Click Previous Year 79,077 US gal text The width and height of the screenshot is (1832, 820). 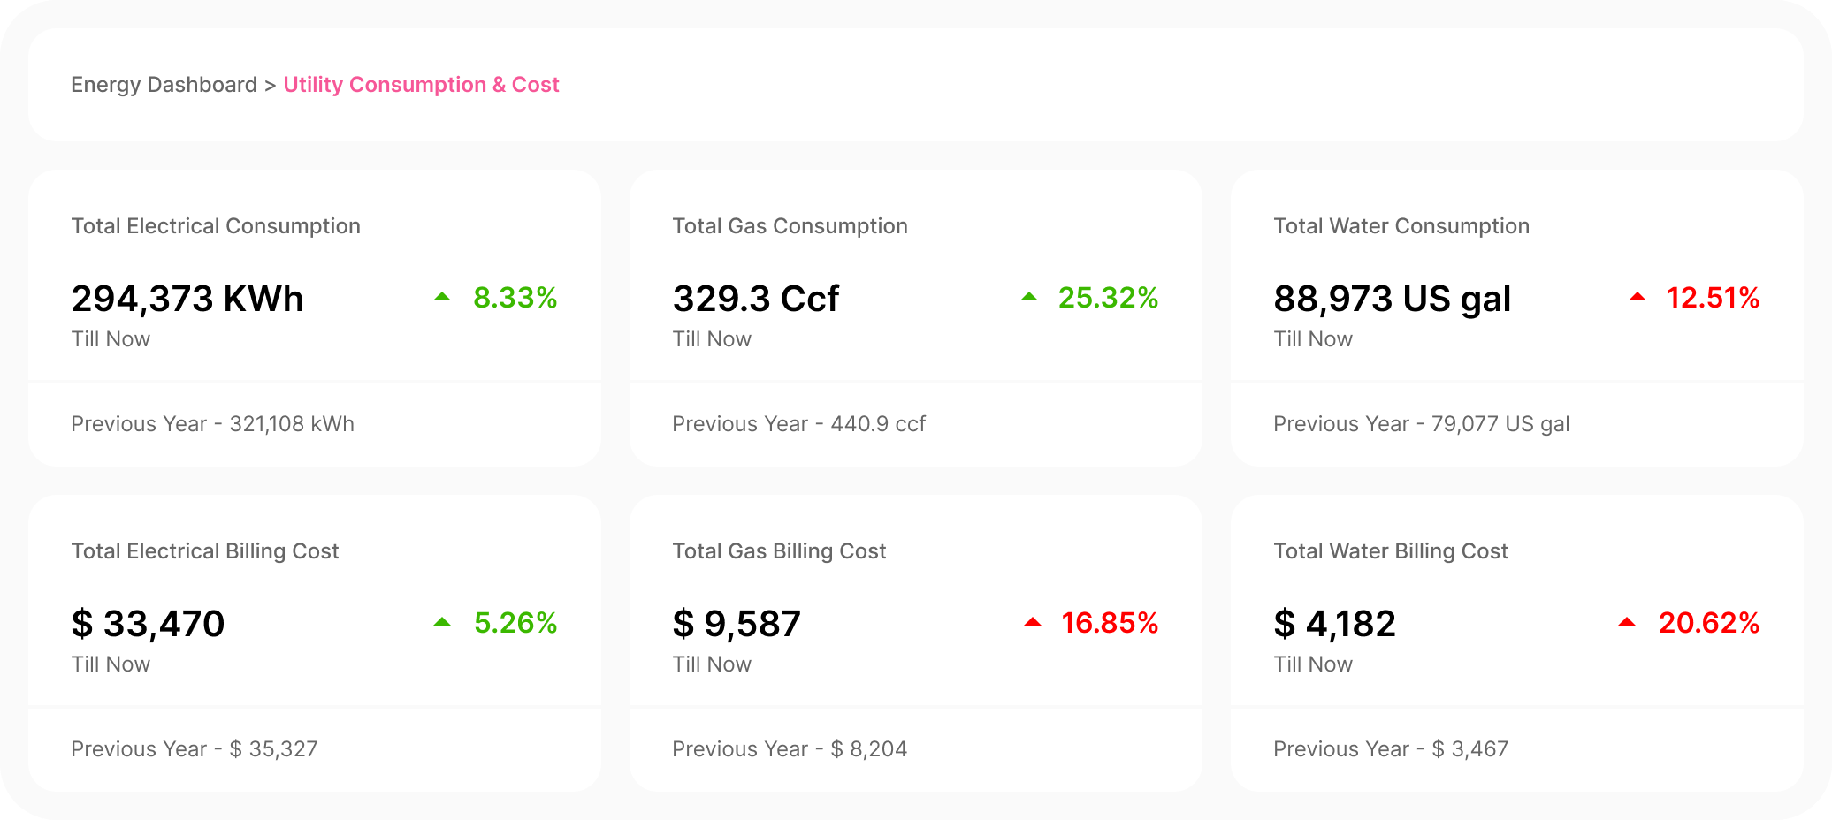(x=1421, y=424)
